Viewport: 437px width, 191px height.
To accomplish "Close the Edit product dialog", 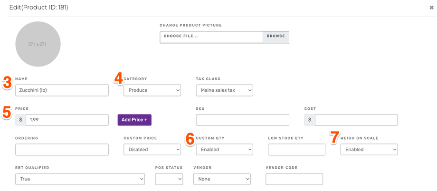I will [431, 8].
